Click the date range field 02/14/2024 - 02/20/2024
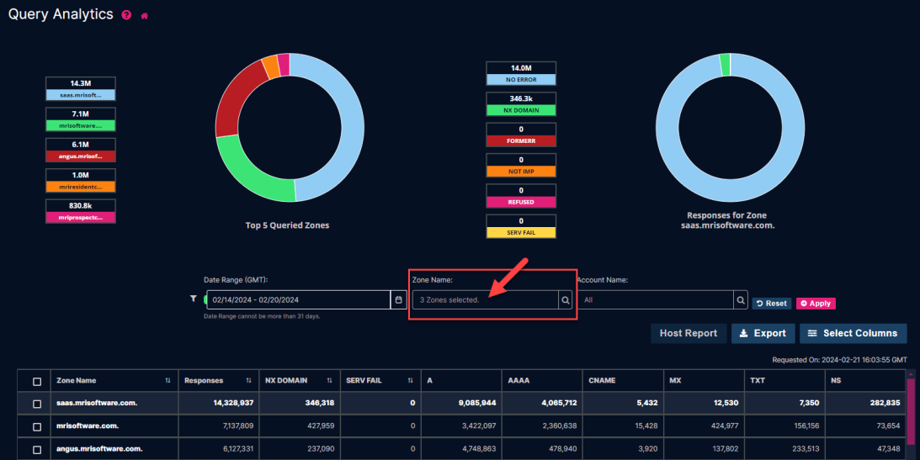This screenshot has height=460, width=920. [298, 299]
